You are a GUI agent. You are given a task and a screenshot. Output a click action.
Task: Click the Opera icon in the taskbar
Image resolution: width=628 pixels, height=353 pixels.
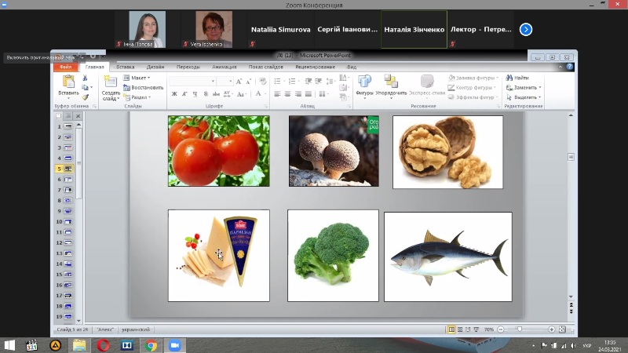coord(103,344)
